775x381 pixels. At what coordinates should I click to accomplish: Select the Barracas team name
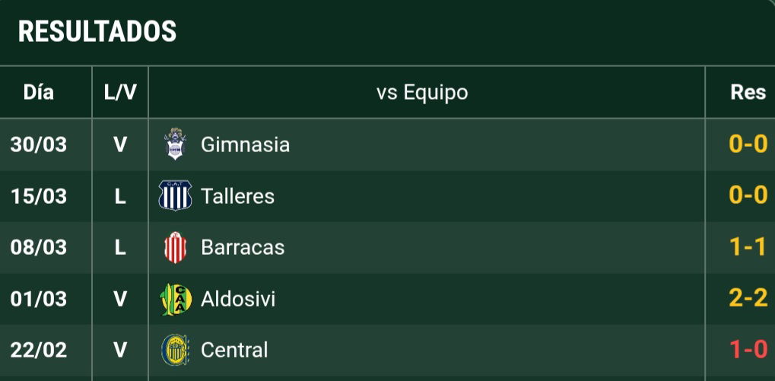coord(243,247)
